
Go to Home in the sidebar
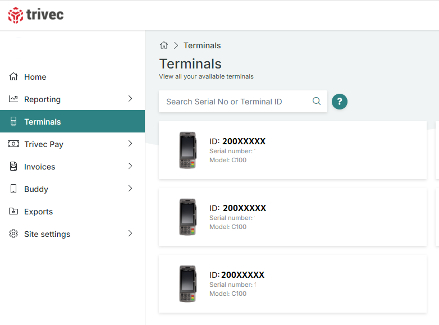coord(72,77)
